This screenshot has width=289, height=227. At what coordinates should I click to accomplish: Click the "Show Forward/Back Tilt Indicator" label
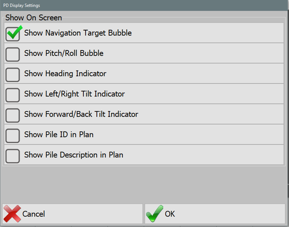(81, 114)
